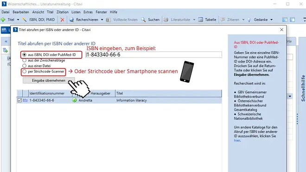Click the Herausgeber column header
The image size is (306, 172).
100,93
